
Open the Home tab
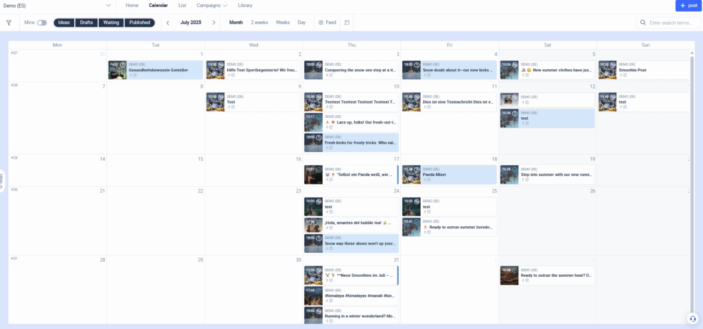coord(132,5)
